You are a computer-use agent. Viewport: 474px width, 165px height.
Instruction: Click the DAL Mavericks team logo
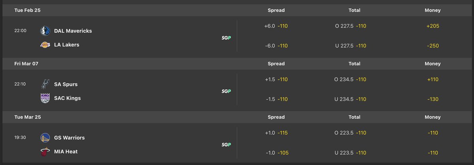[x=45, y=31]
